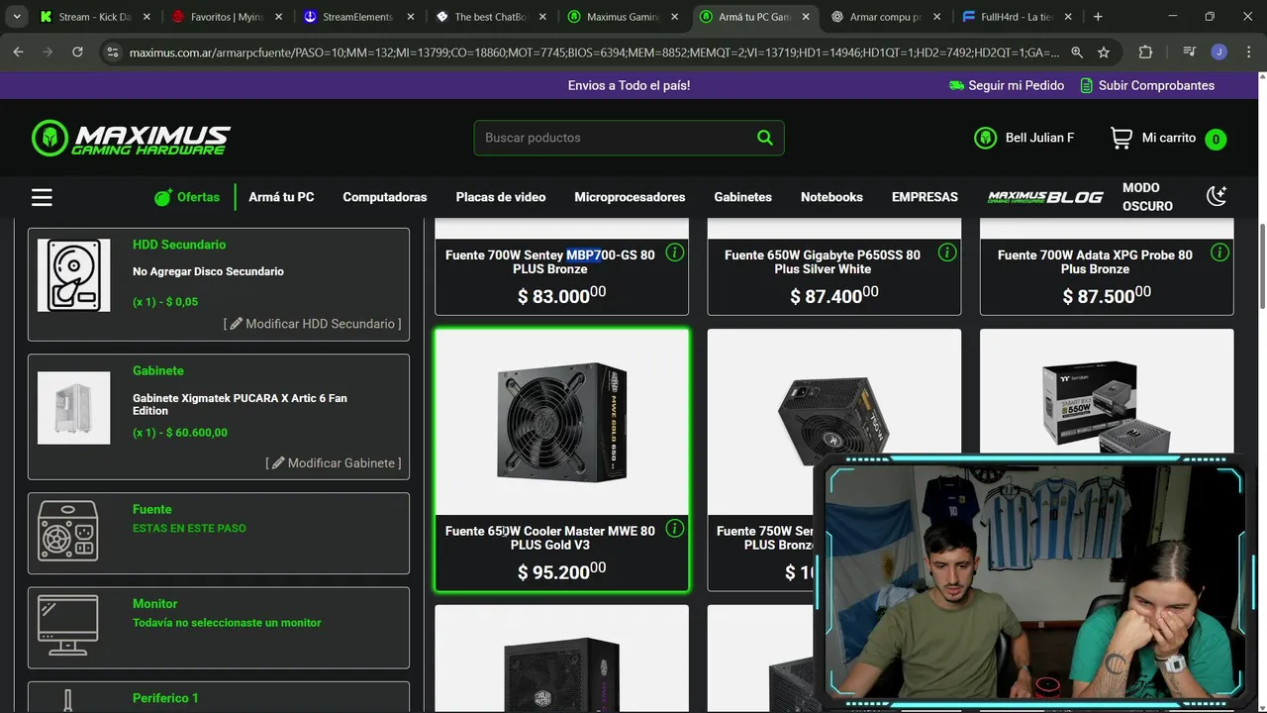Open the Microprocesadores menu item
The height and width of the screenshot is (713, 1267).
tap(630, 197)
